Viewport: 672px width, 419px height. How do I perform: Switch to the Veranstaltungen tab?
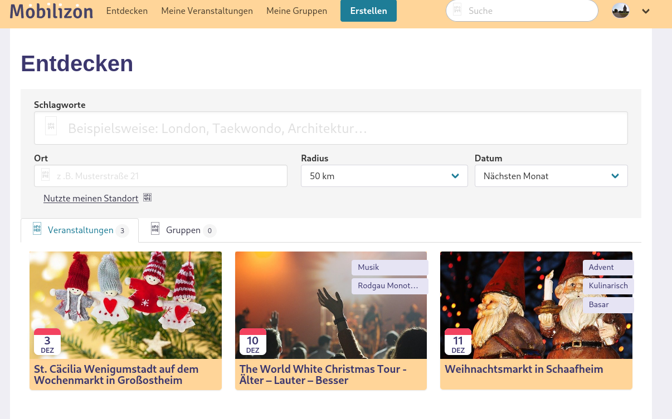click(79, 230)
